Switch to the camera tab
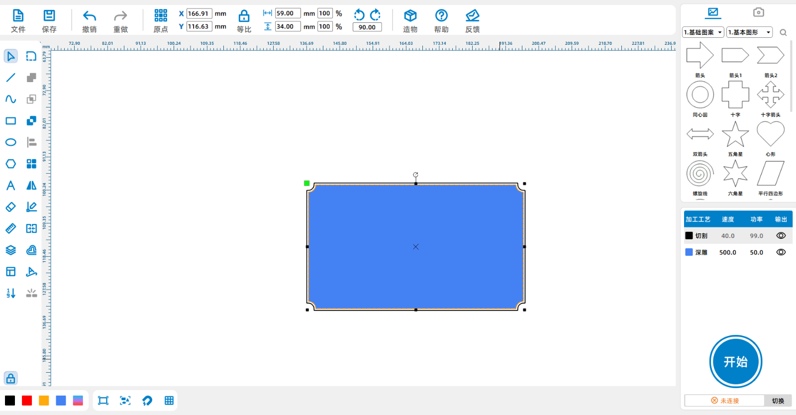The width and height of the screenshot is (796, 415). click(x=758, y=12)
